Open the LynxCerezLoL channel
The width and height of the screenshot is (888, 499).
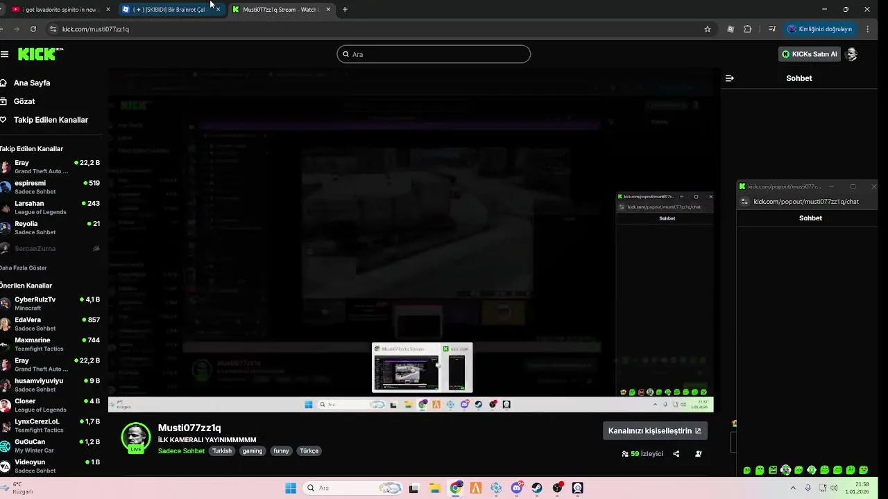[x=51, y=426]
